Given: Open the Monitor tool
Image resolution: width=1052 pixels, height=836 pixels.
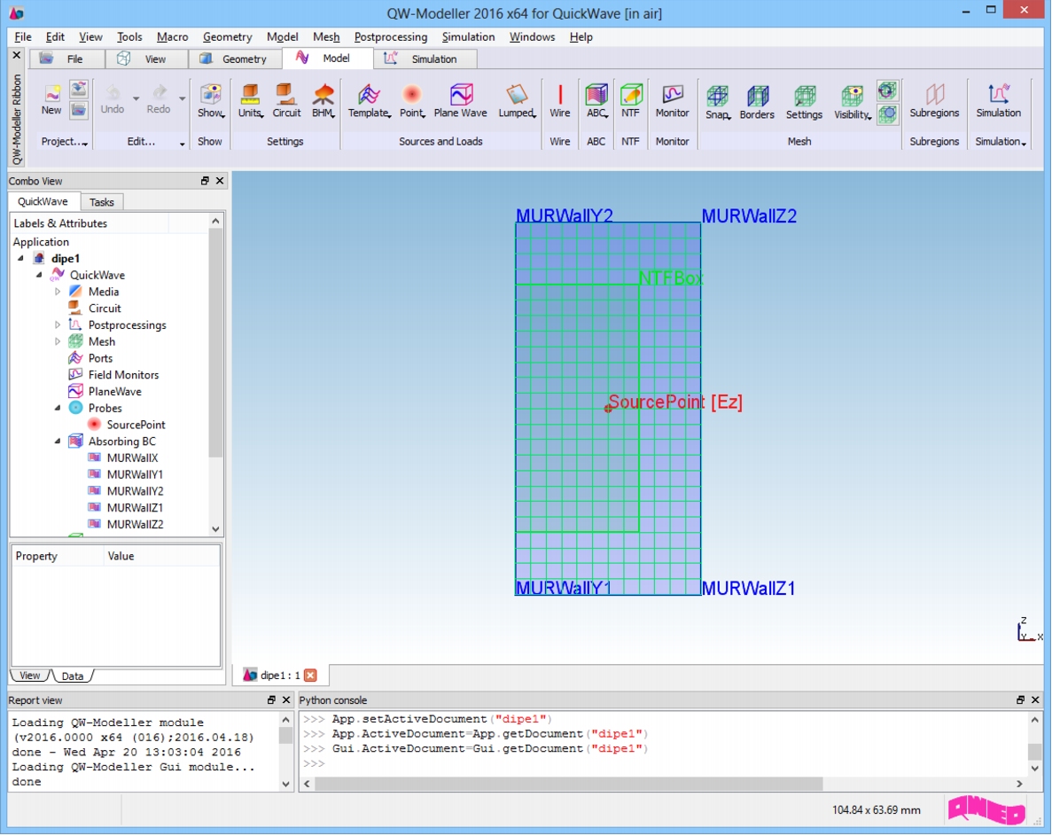Looking at the screenshot, I should pos(673,101).
